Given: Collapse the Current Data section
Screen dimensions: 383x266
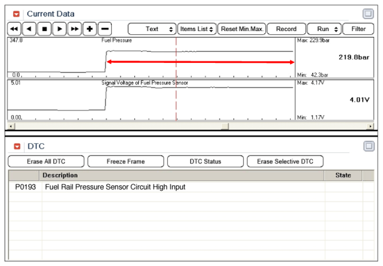Looking at the screenshot, I should click(x=17, y=14).
